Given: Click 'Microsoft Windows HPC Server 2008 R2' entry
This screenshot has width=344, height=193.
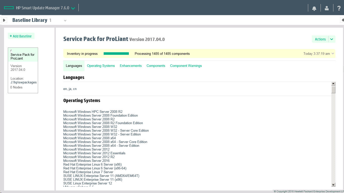Looking at the screenshot, I should point(93,112).
